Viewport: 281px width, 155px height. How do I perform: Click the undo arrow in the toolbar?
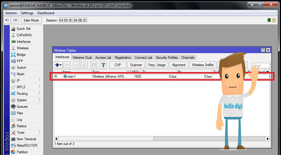(x=7, y=20)
